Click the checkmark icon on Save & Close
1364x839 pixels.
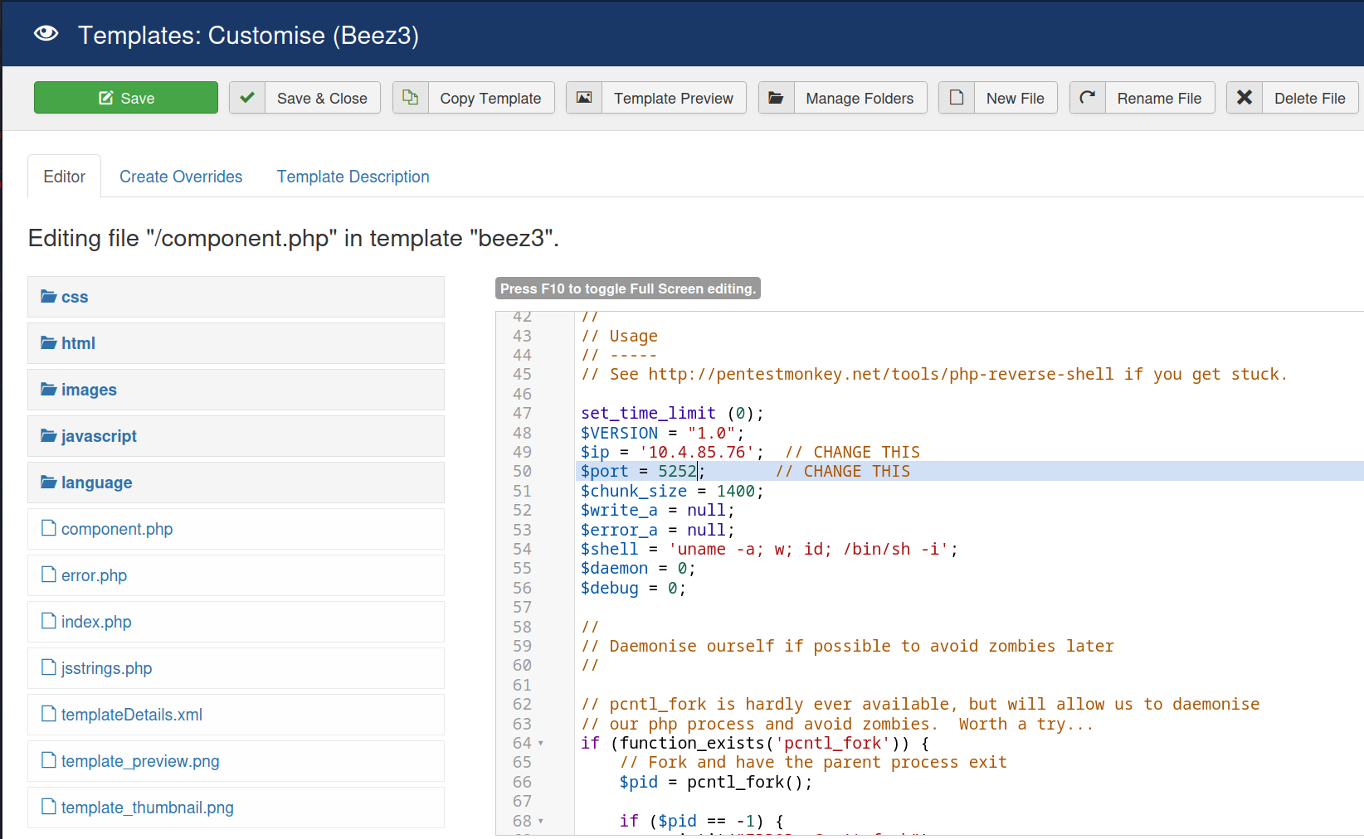[247, 98]
